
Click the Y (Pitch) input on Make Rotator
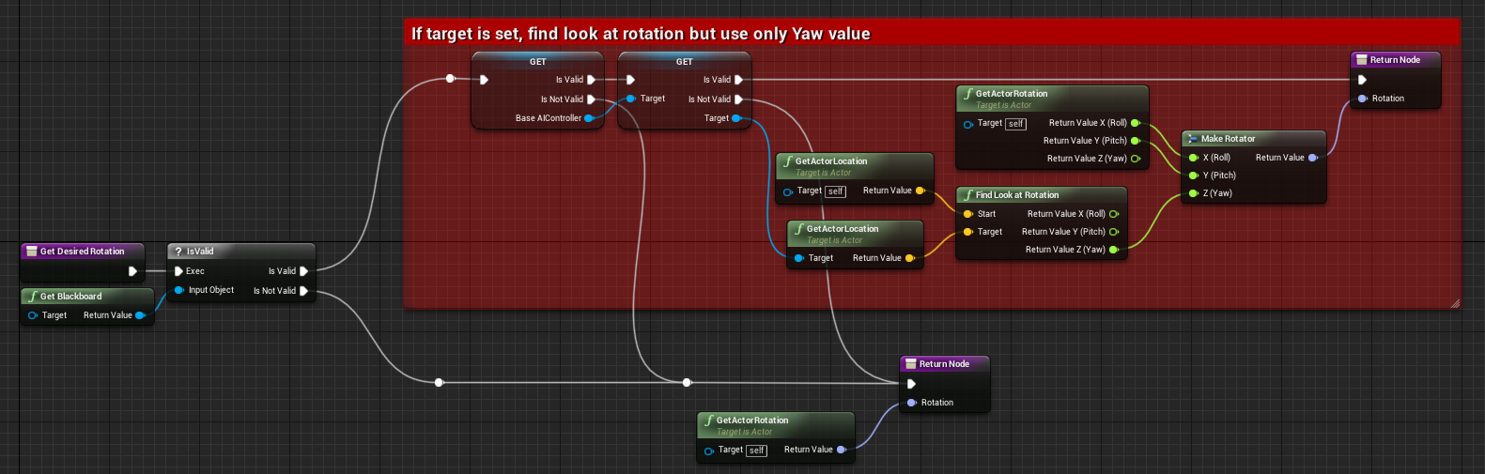pos(1193,176)
